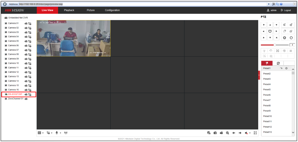Expand the audio volume dropdown

point(250,133)
